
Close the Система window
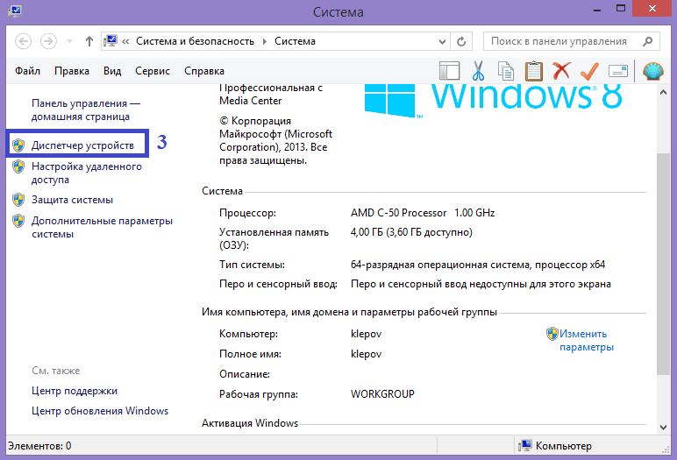tap(652, 8)
